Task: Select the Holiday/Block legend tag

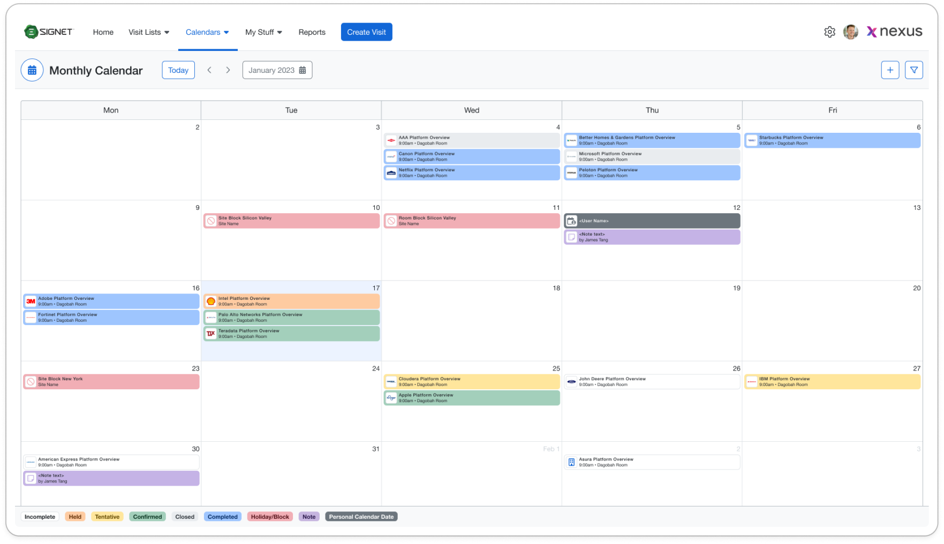Action: click(270, 517)
